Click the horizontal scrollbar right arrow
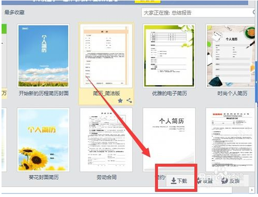Screen dimensions: 258x197 pos(252,190)
